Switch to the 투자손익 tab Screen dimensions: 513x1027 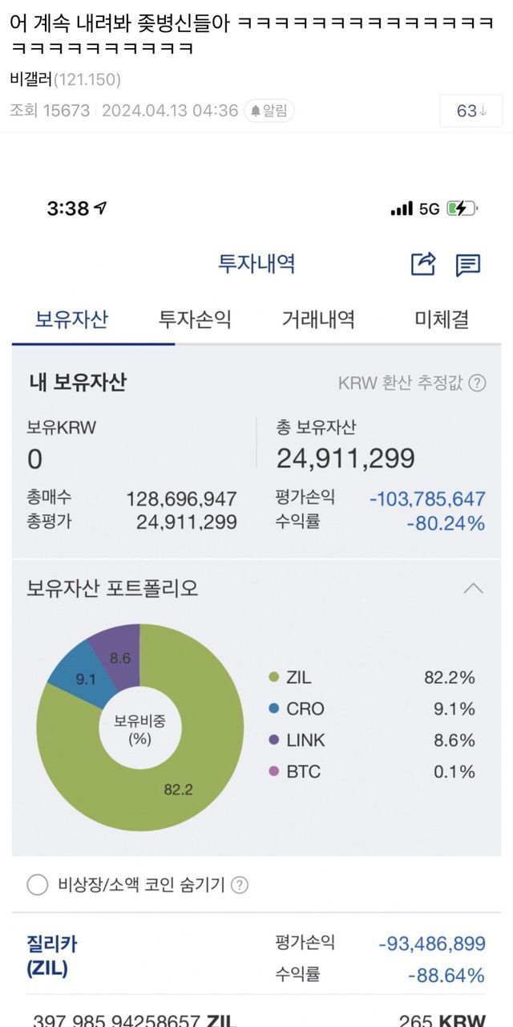coord(195,319)
